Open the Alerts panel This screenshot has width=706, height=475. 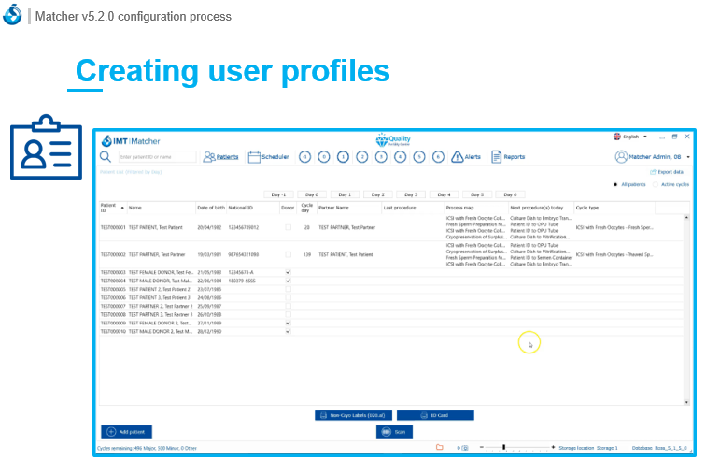pyautogui.click(x=466, y=157)
